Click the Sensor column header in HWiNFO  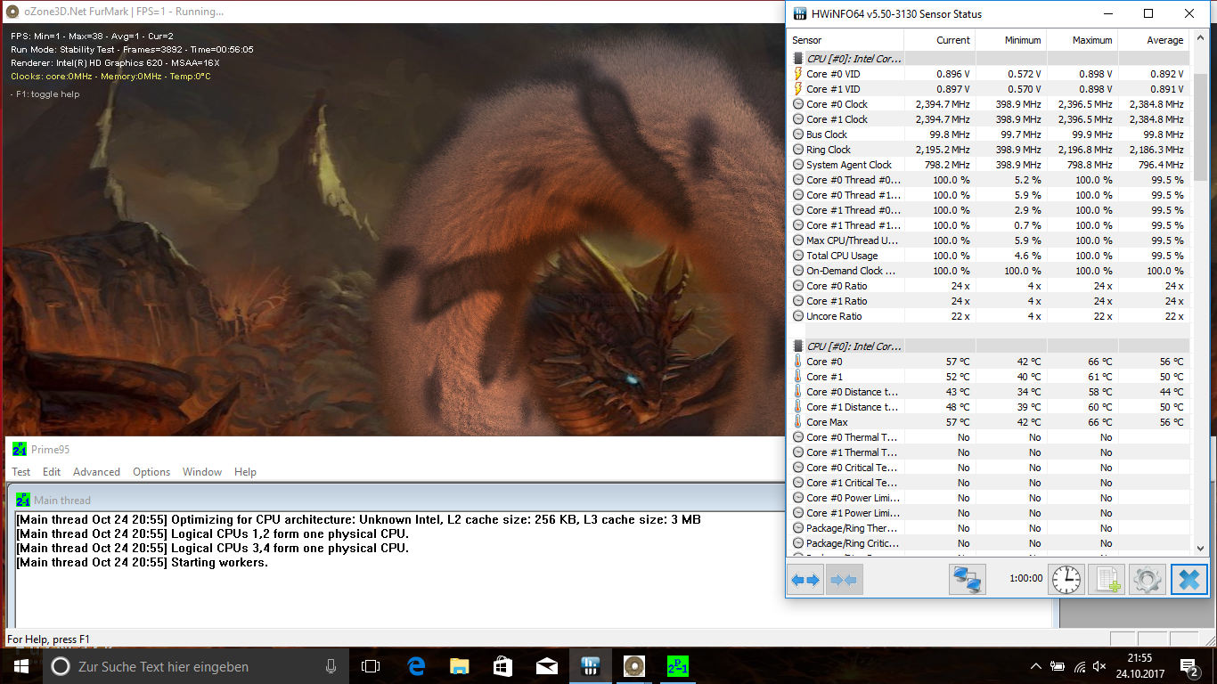click(x=845, y=40)
